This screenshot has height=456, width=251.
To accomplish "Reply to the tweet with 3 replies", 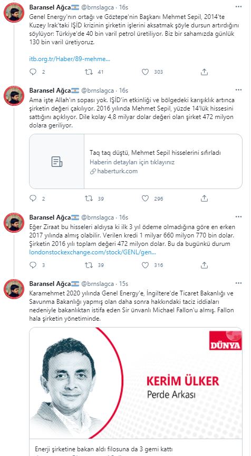I will click(x=33, y=265).
